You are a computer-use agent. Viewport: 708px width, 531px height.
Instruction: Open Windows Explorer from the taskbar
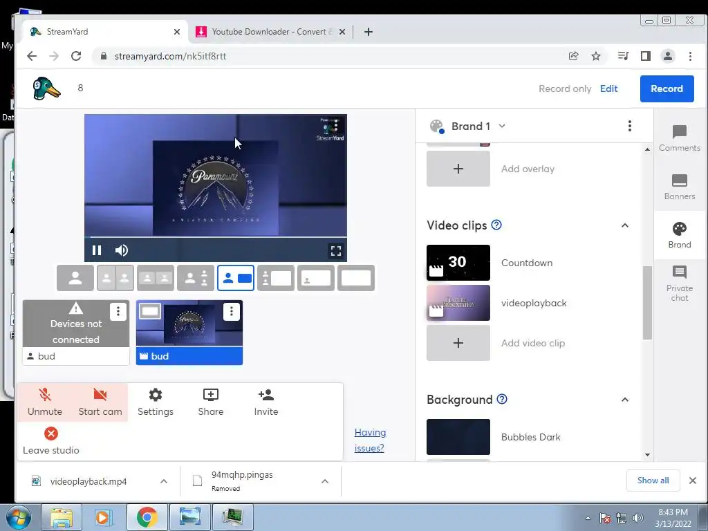pos(62,517)
